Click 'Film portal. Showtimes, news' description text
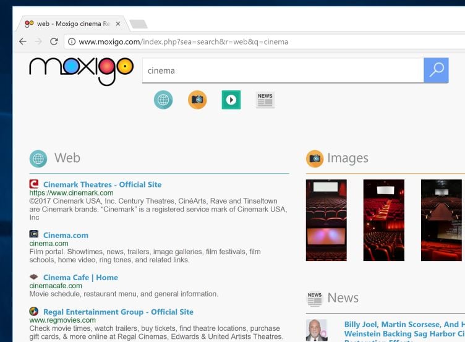 tap(145, 255)
